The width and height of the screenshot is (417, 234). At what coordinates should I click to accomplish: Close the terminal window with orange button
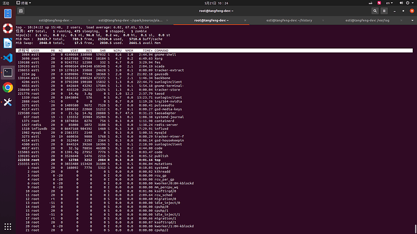coord(412,11)
